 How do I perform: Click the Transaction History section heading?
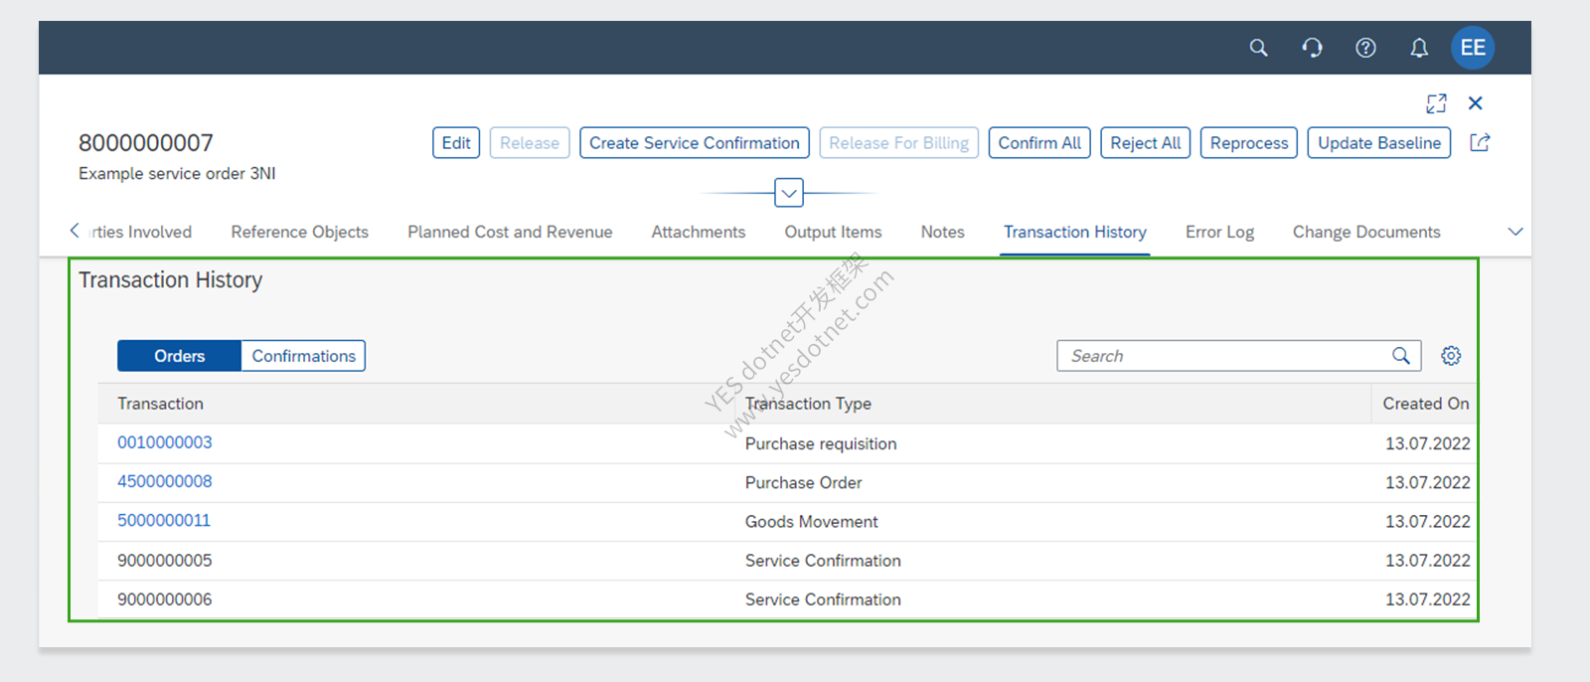(x=171, y=280)
